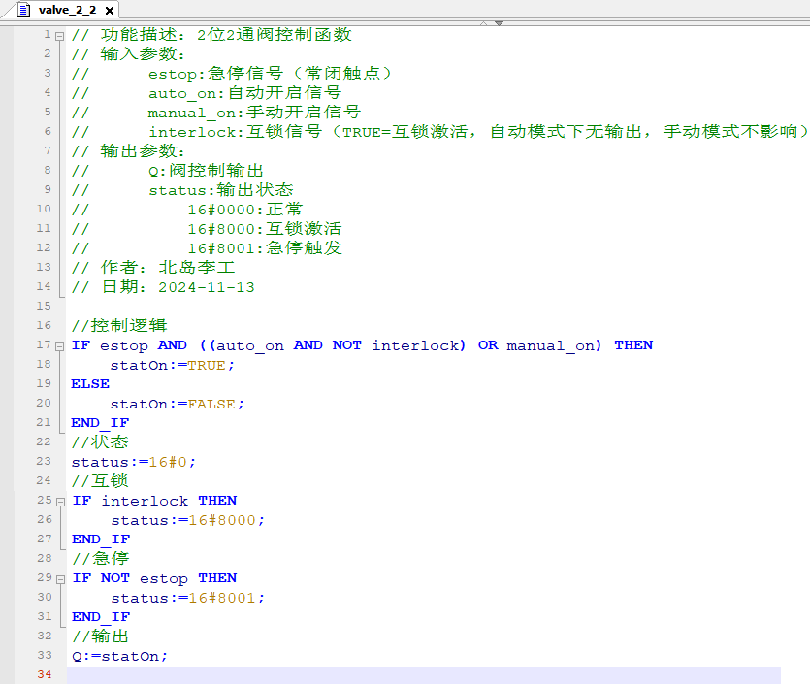This screenshot has height=685, width=810.
Task: Place cursor on empty line 34
Action: (388, 675)
